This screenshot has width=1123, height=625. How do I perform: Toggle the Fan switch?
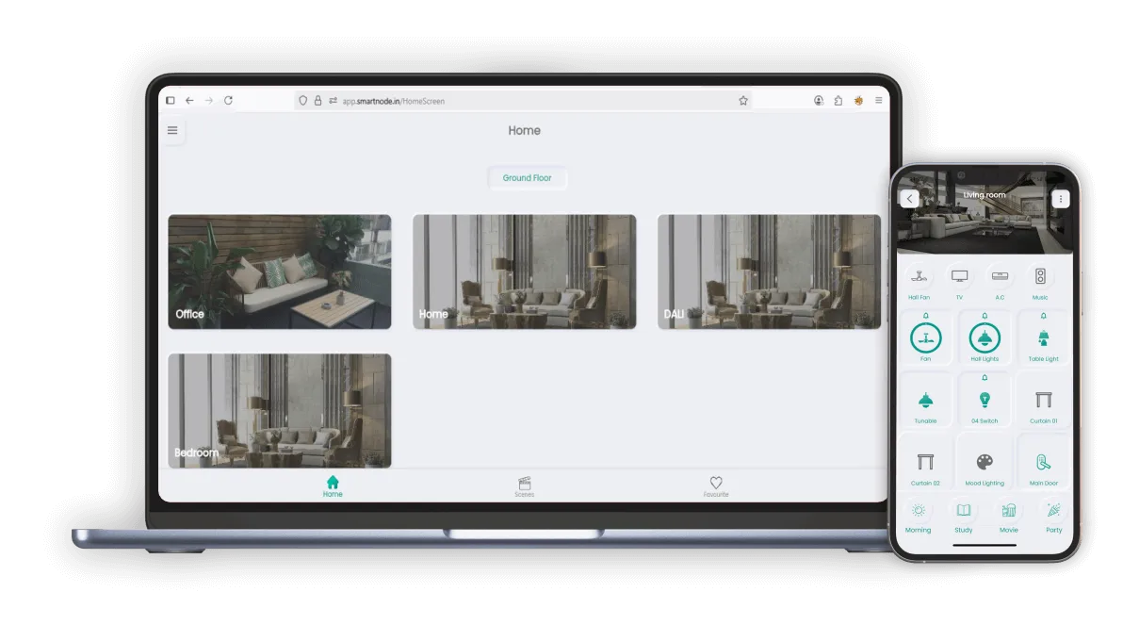click(925, 337)
